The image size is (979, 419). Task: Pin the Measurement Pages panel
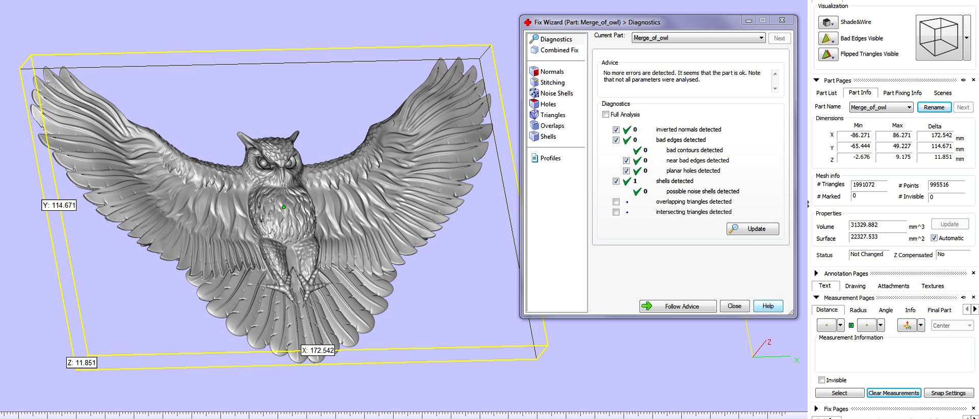point(963,297)
